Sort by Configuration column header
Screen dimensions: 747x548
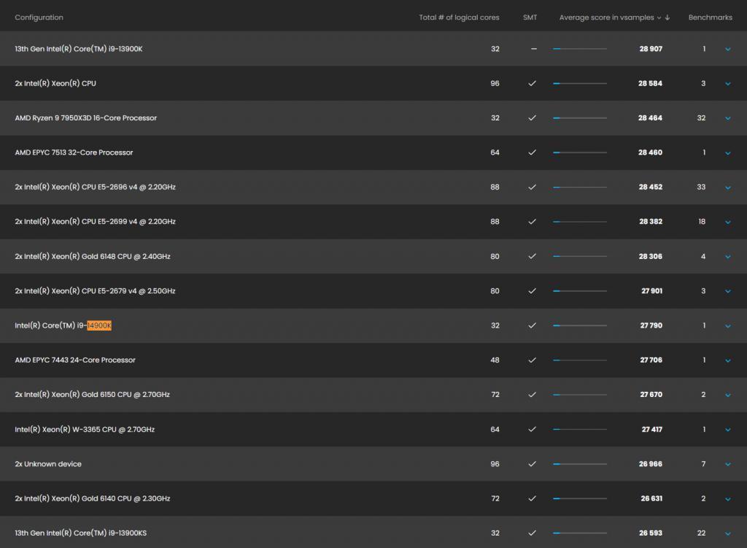(39, 18)
